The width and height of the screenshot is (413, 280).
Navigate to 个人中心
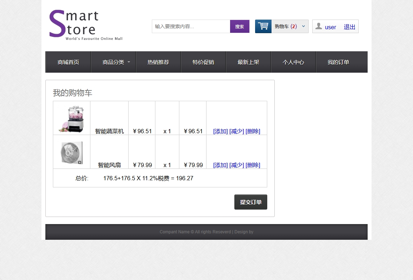tap(293, 62)
